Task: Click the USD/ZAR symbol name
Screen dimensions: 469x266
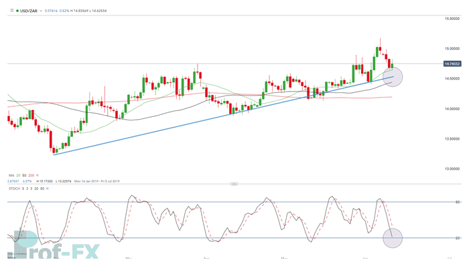Action: tap(29, 11)
